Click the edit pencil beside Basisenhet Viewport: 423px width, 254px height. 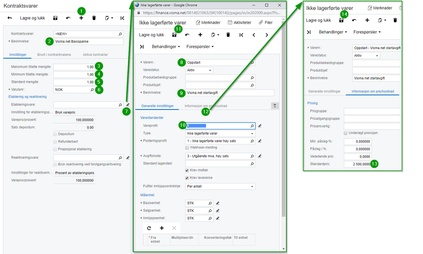click(218, 203)
